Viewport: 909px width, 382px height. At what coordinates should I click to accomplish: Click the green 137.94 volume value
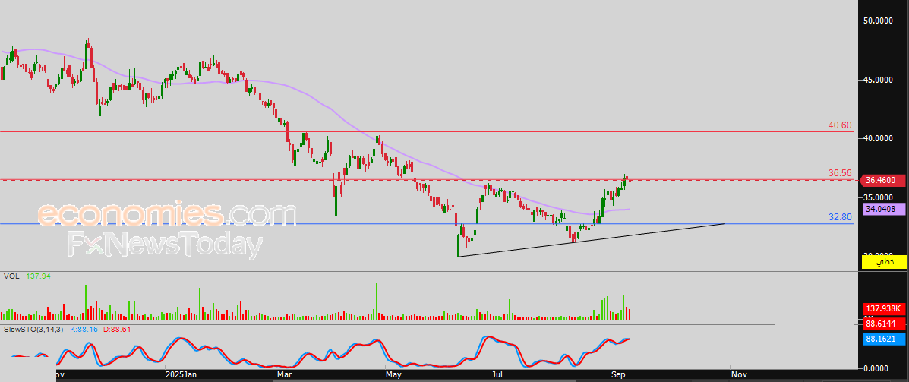(x=38, y=276)
